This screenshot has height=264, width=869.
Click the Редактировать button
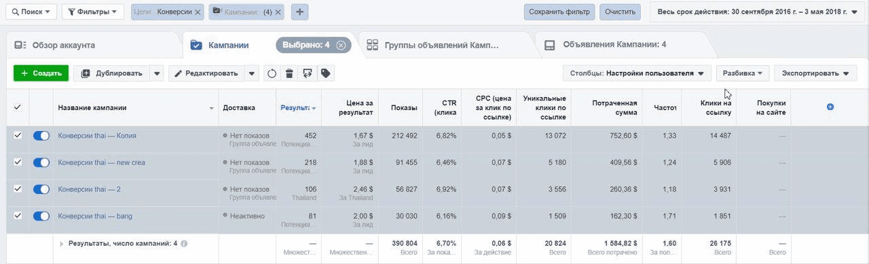click(x=206, y=73)
